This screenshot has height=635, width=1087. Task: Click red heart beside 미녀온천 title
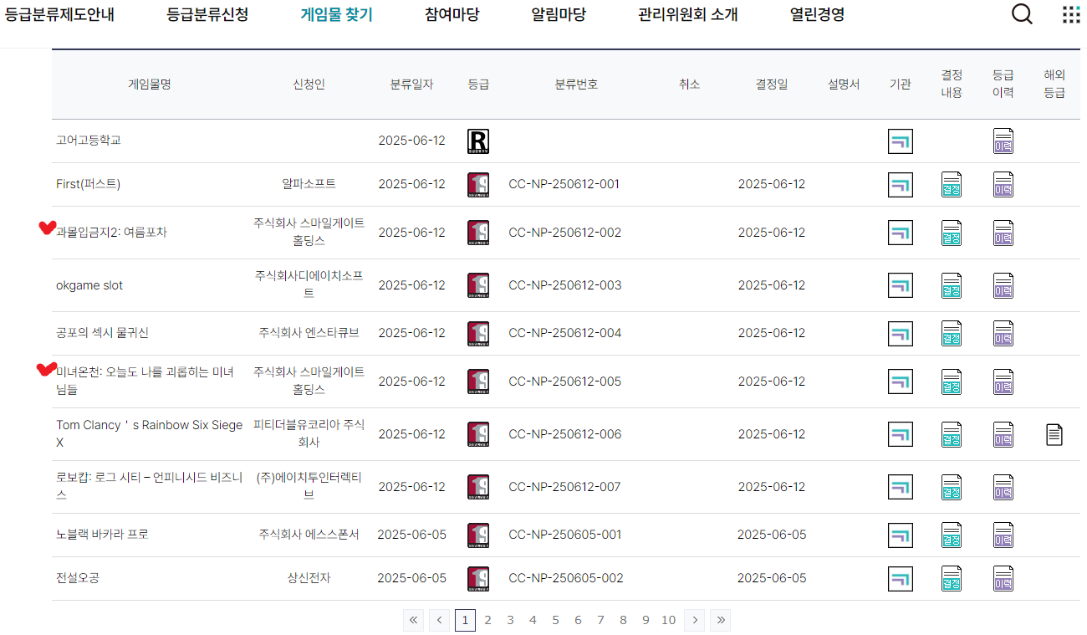pyautogui.click(x=48, y=369)
